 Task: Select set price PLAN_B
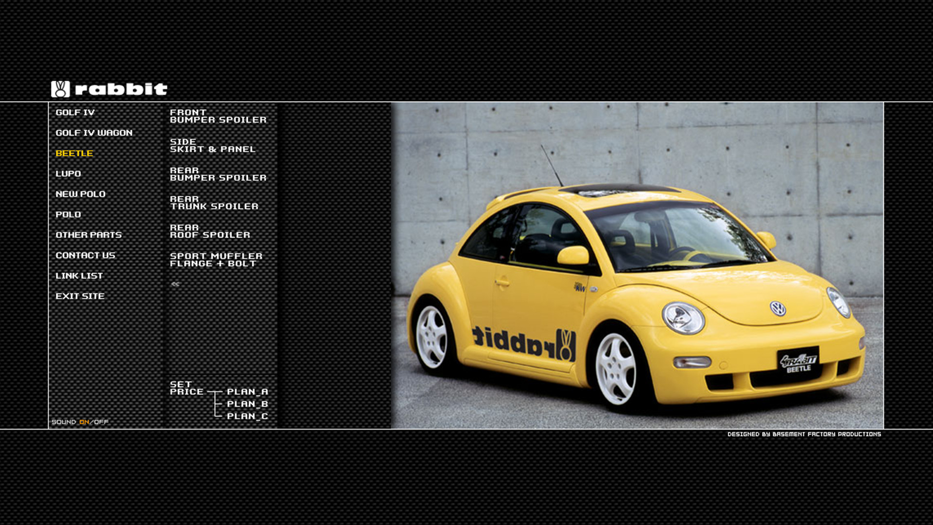(x=247, y=404)
